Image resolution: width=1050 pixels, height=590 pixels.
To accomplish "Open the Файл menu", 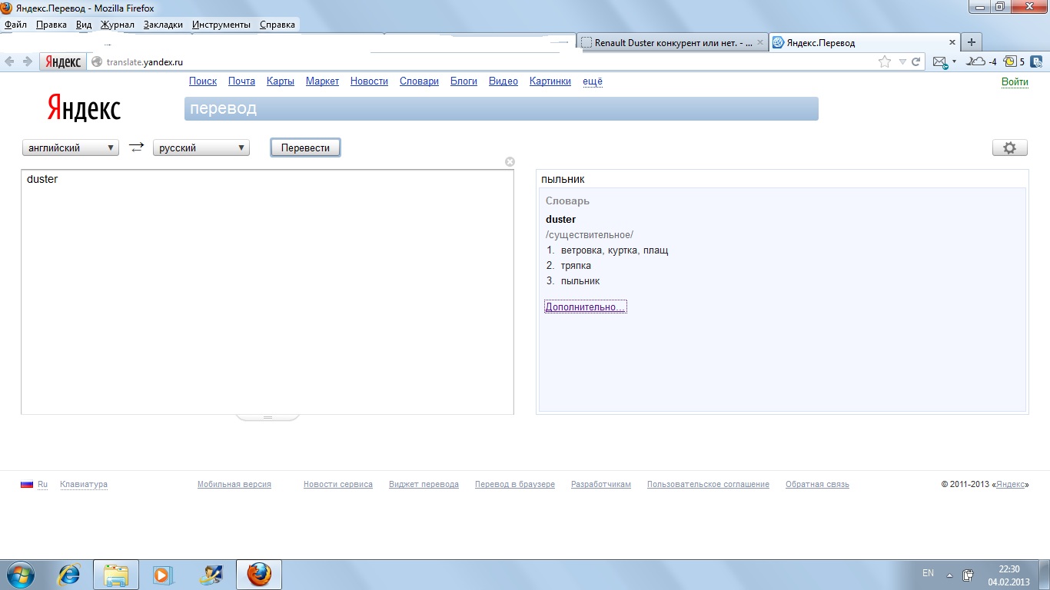I will pyautogui.click(x=15, y=25).
